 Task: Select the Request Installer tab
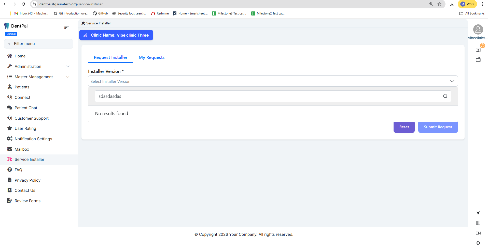tap(110, 57)
